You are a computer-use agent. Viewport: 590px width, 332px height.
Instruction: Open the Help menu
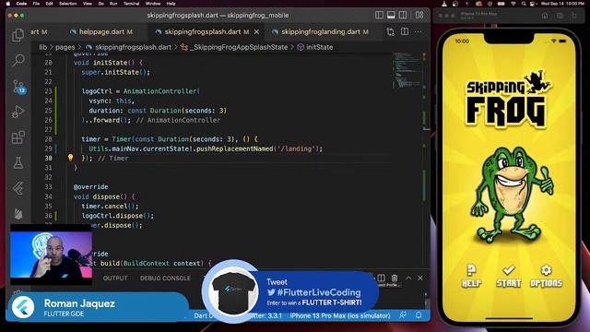point(171,4)
